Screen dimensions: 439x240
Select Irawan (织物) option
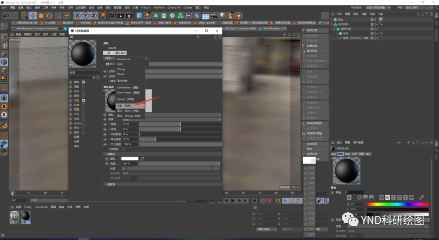(x=130, y=99)
